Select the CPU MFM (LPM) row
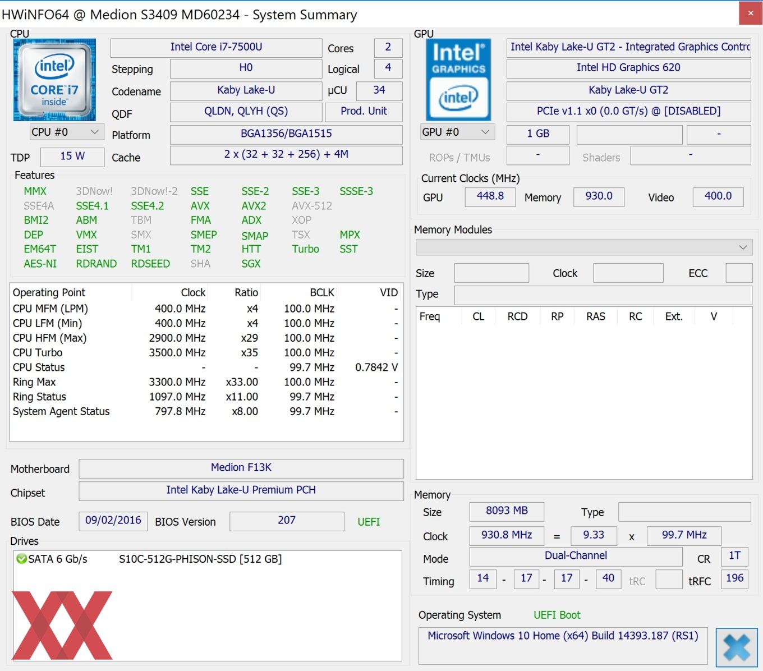Viewport: 763px width, 671px height. [x=206, y=309]
